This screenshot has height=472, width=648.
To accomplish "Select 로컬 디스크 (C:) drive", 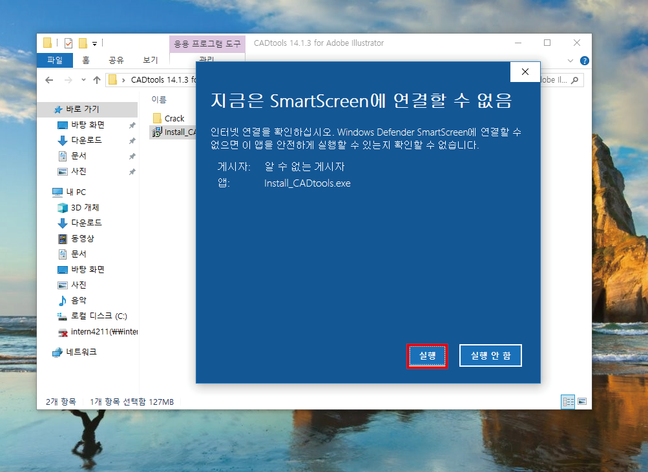I will pyautogui.click(x=99, y=316).
